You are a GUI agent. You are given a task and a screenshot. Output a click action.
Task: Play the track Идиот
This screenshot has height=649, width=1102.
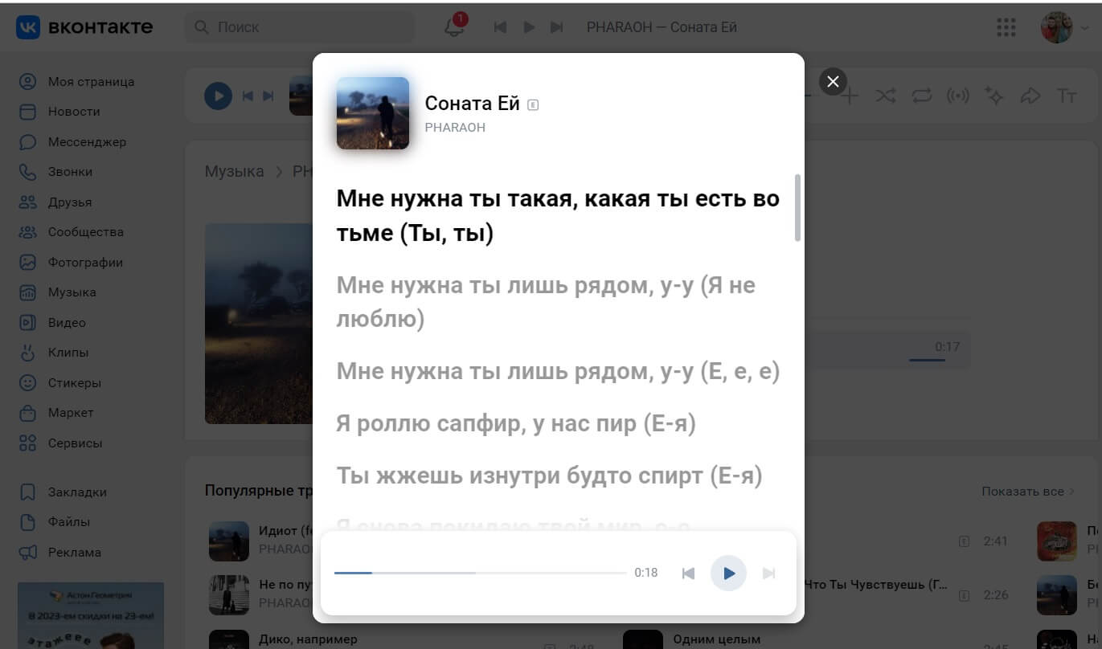pyautogui.click(x=229, y=541)
